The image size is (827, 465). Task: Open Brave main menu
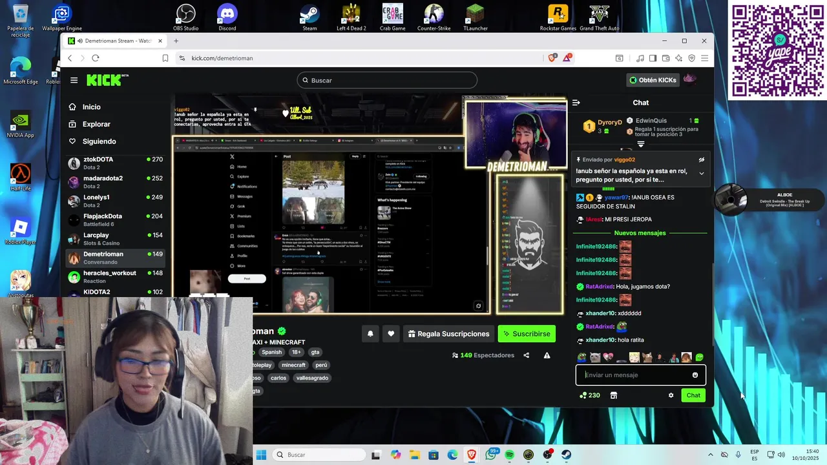704,58
